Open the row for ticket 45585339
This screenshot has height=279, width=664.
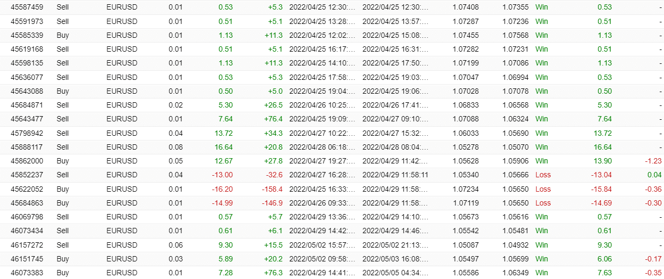(27, 35)
